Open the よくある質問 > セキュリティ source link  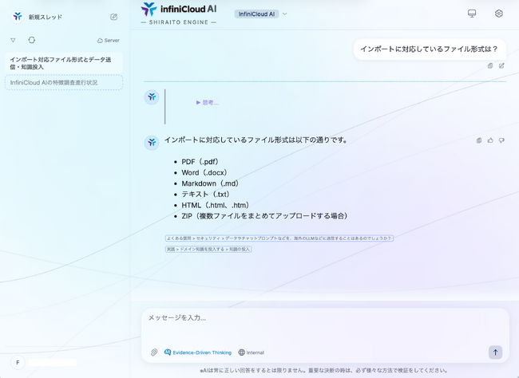point(279,238)
